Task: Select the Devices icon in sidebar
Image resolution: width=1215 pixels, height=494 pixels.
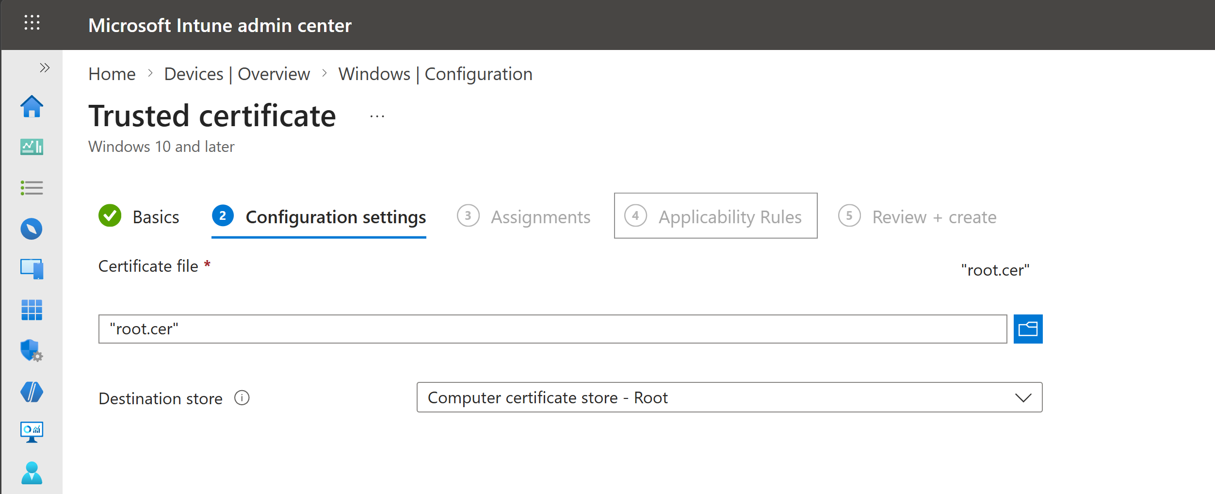Action: click(32, 269)
